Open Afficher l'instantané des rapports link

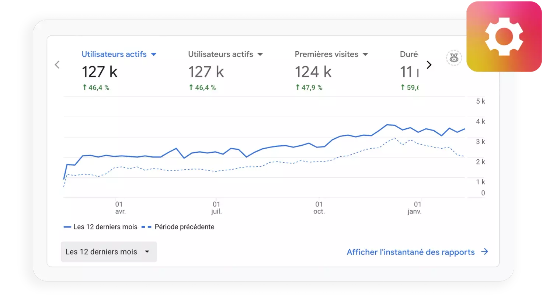pyautogui.click(x=411, y=252)
